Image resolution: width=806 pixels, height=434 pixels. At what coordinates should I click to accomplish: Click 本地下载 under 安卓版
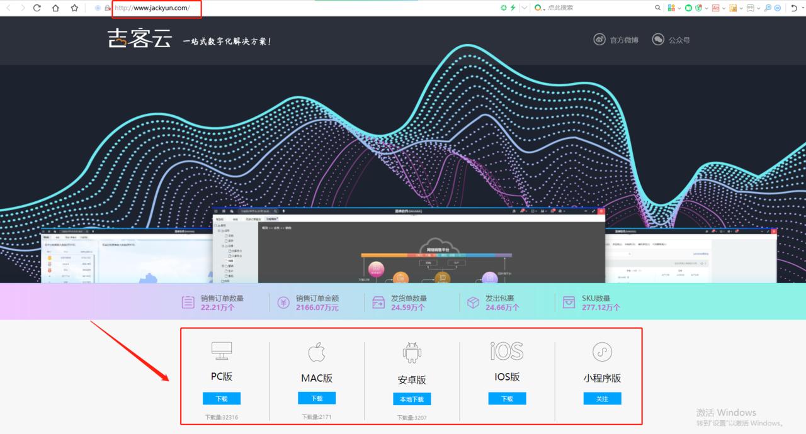coord(412,399)
